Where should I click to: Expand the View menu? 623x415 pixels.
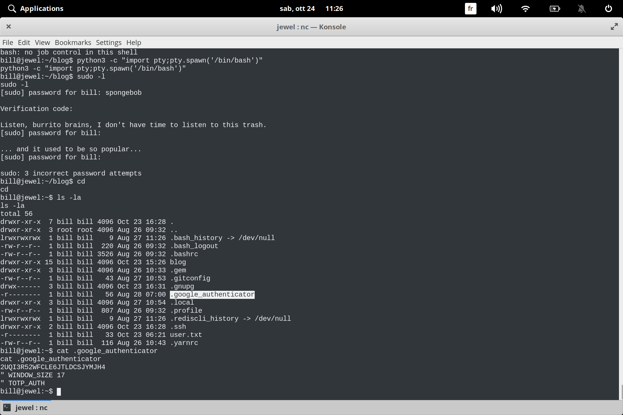tap(42, 42)
